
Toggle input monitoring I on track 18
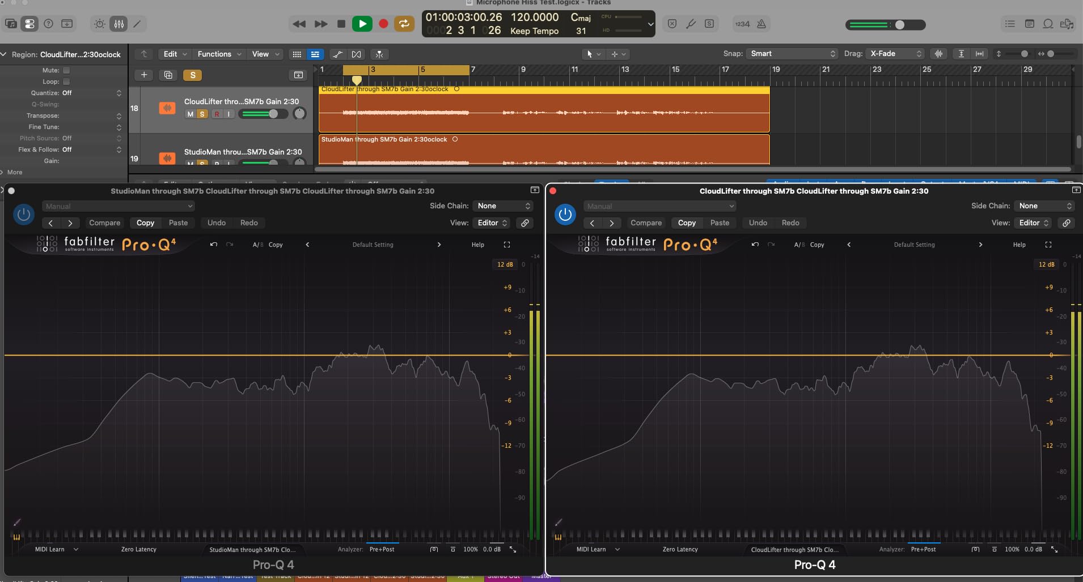(x=229, y=114)
